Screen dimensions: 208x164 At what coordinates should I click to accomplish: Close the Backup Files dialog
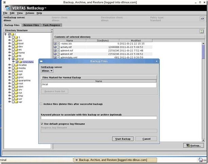(x=156, y=61)
